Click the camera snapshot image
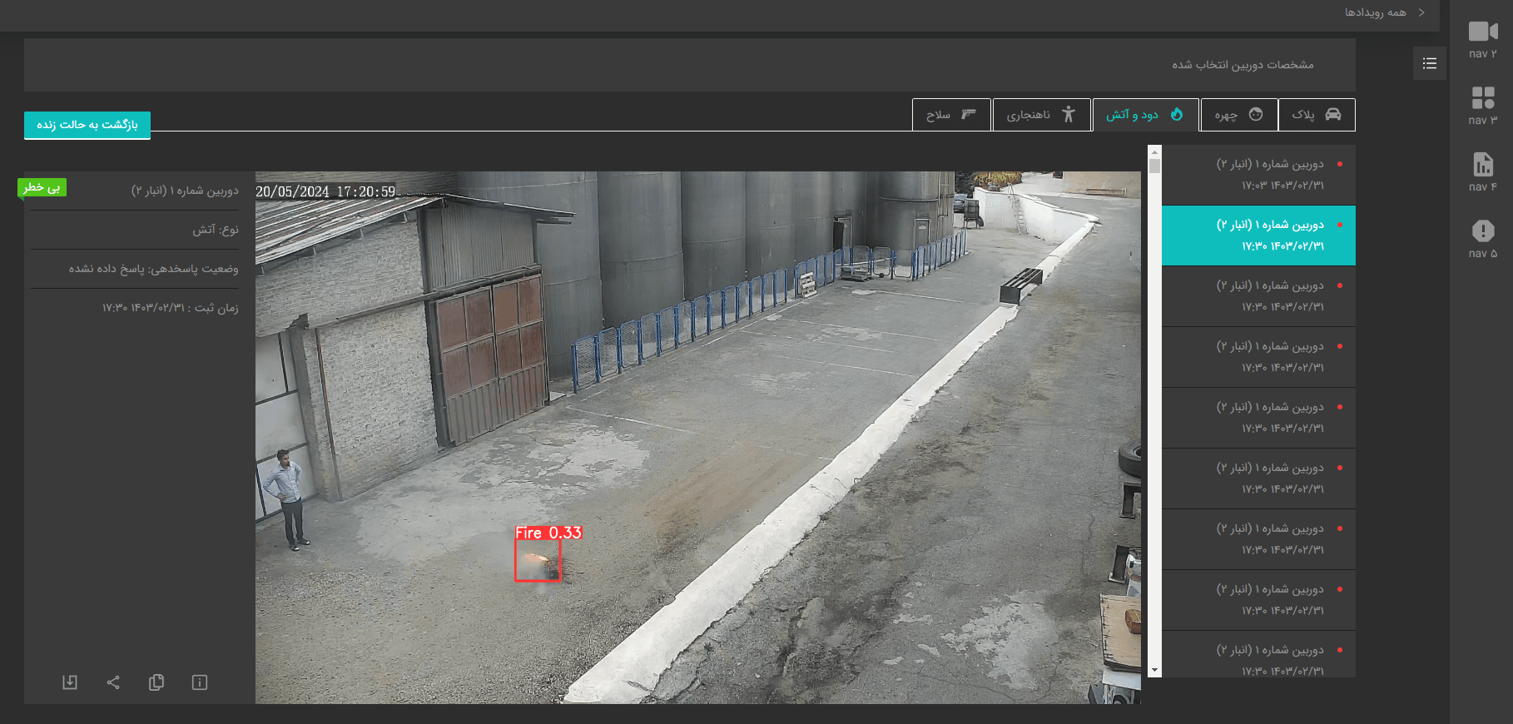Screen dimensions: 1513x724 pyautogui.click(x=697, y=438)
